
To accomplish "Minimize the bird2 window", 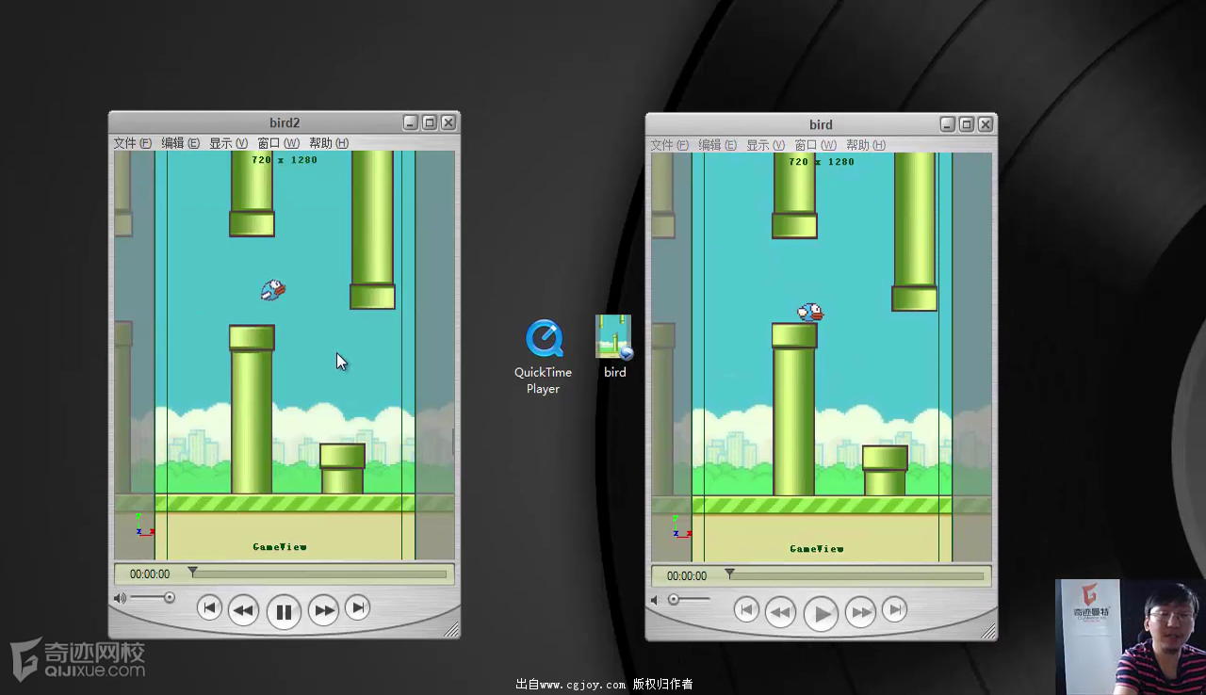I will [x=410, y=122].
